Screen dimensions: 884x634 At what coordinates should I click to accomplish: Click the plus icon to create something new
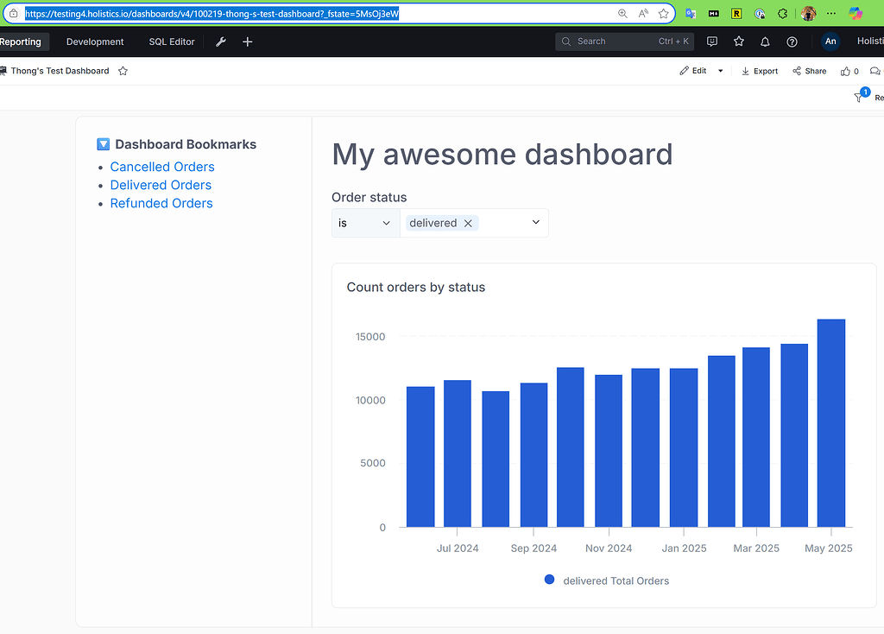coord(248,41)
